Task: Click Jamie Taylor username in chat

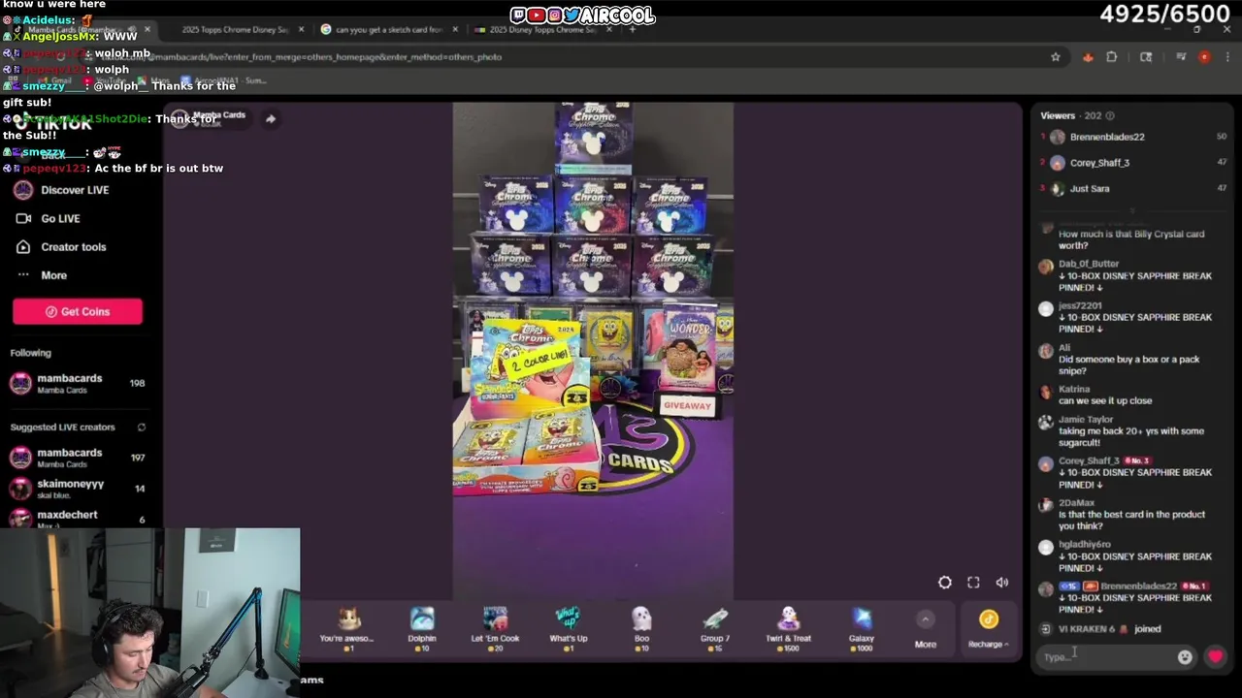Action: pos(1086,419)
